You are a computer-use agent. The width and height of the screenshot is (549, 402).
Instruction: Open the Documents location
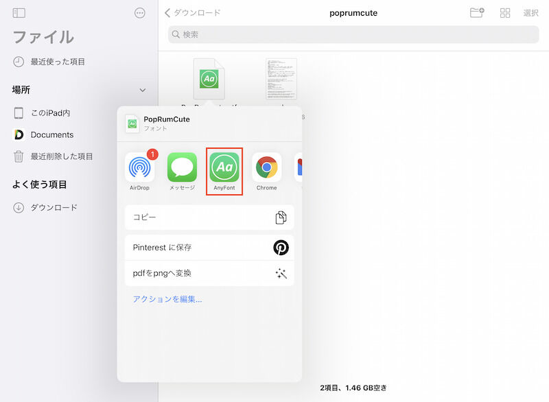[43, 134]
